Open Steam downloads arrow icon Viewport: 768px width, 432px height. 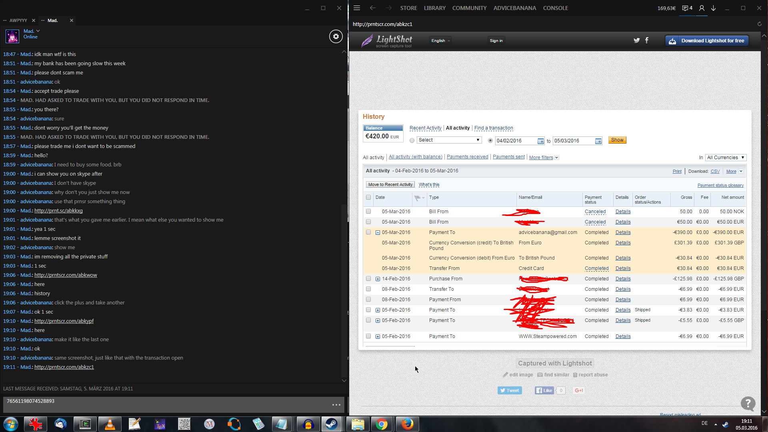[713, 8]
